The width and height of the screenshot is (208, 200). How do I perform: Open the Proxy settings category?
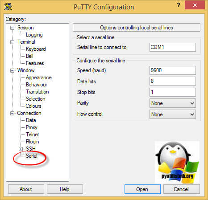pos(32,127)
